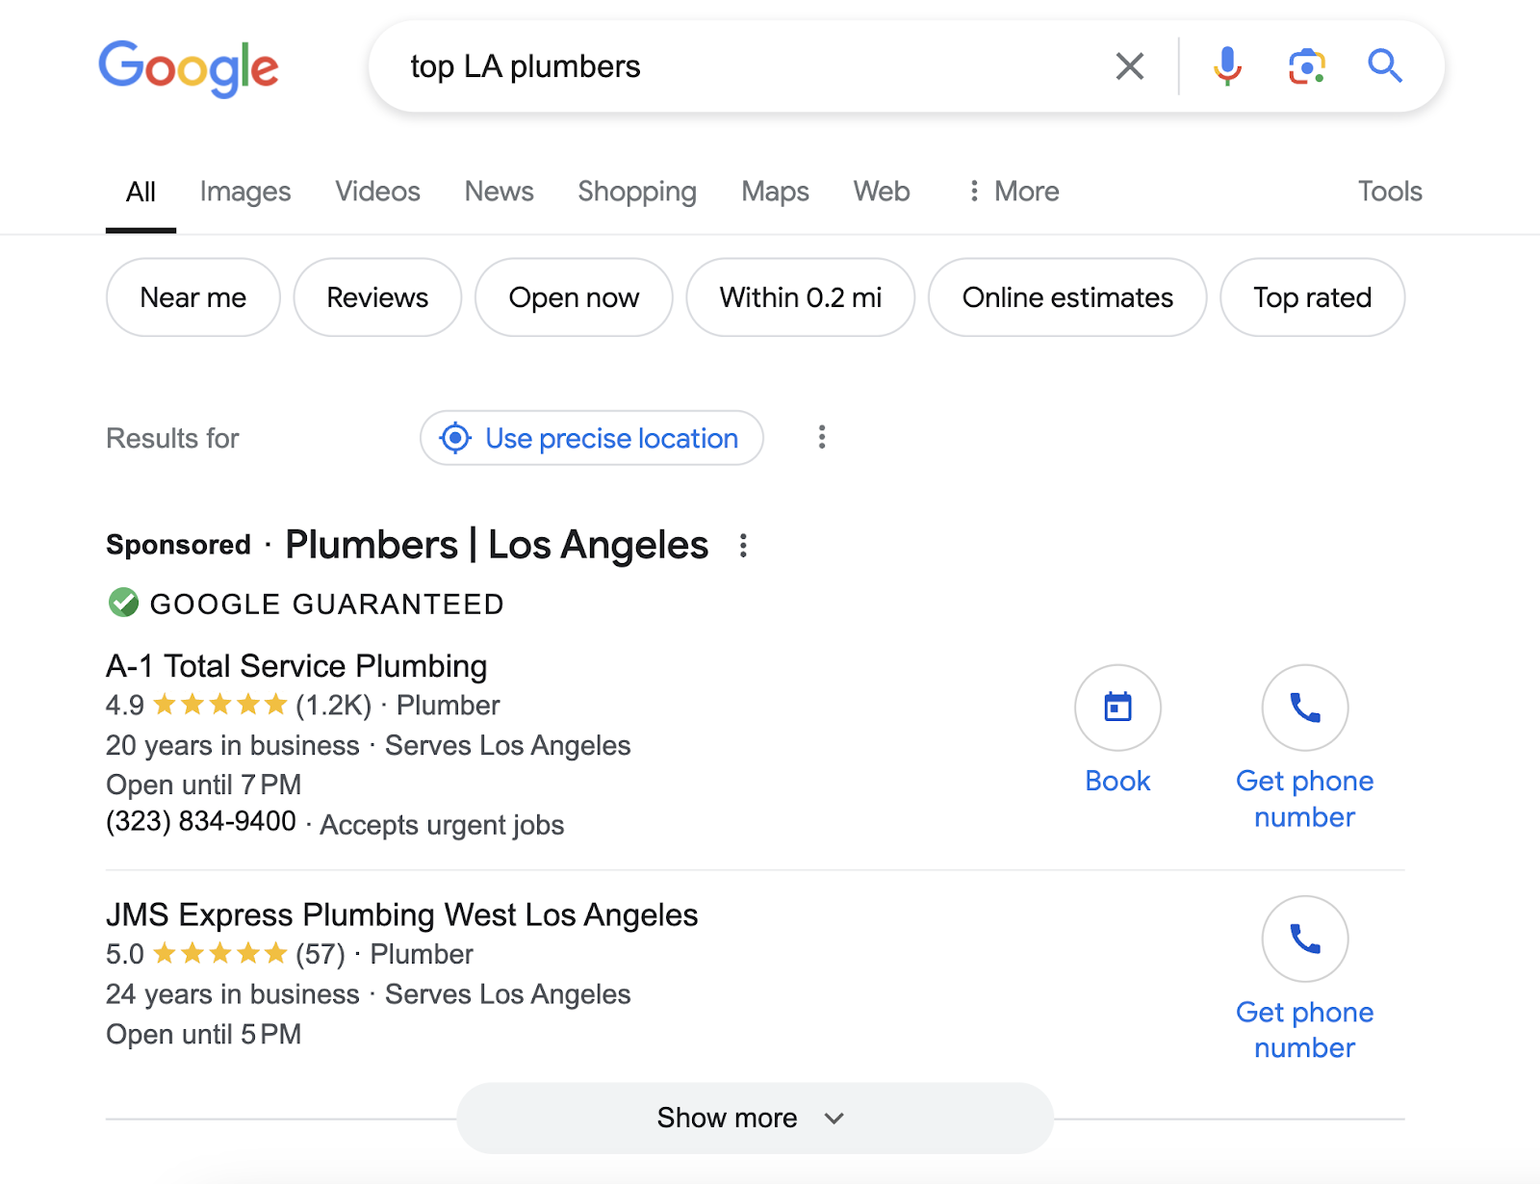Expand the Show more results section
Image resolution: width=1540 pixels, height=1184 pixels.
(x=754, y=1117)
